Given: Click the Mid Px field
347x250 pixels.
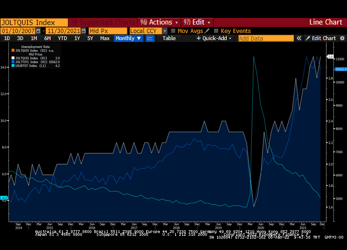Looking at the screenshot, I should pyautogui.click(x=108, y=31).
